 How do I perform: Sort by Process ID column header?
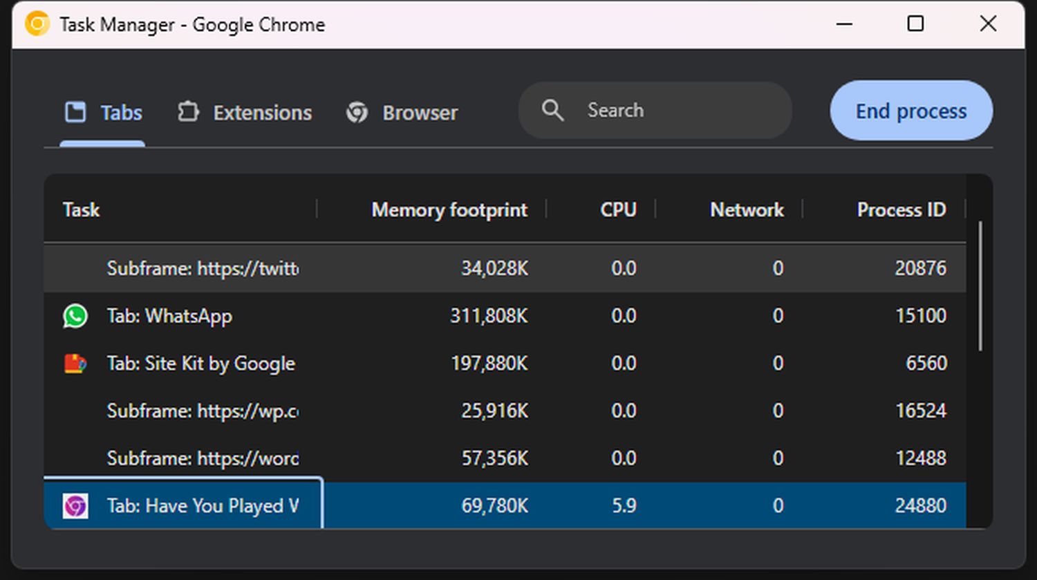pyautogui.click(x=901, y=209)
